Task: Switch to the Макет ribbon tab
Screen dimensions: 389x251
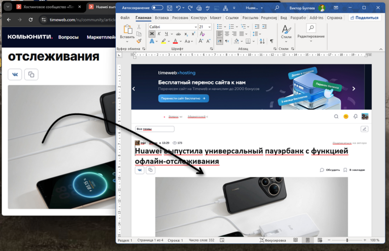Action: click(x=216, y=18)
